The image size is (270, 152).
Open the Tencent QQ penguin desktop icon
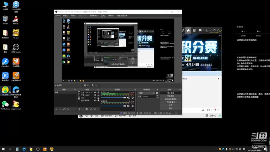tap(16, 20)
